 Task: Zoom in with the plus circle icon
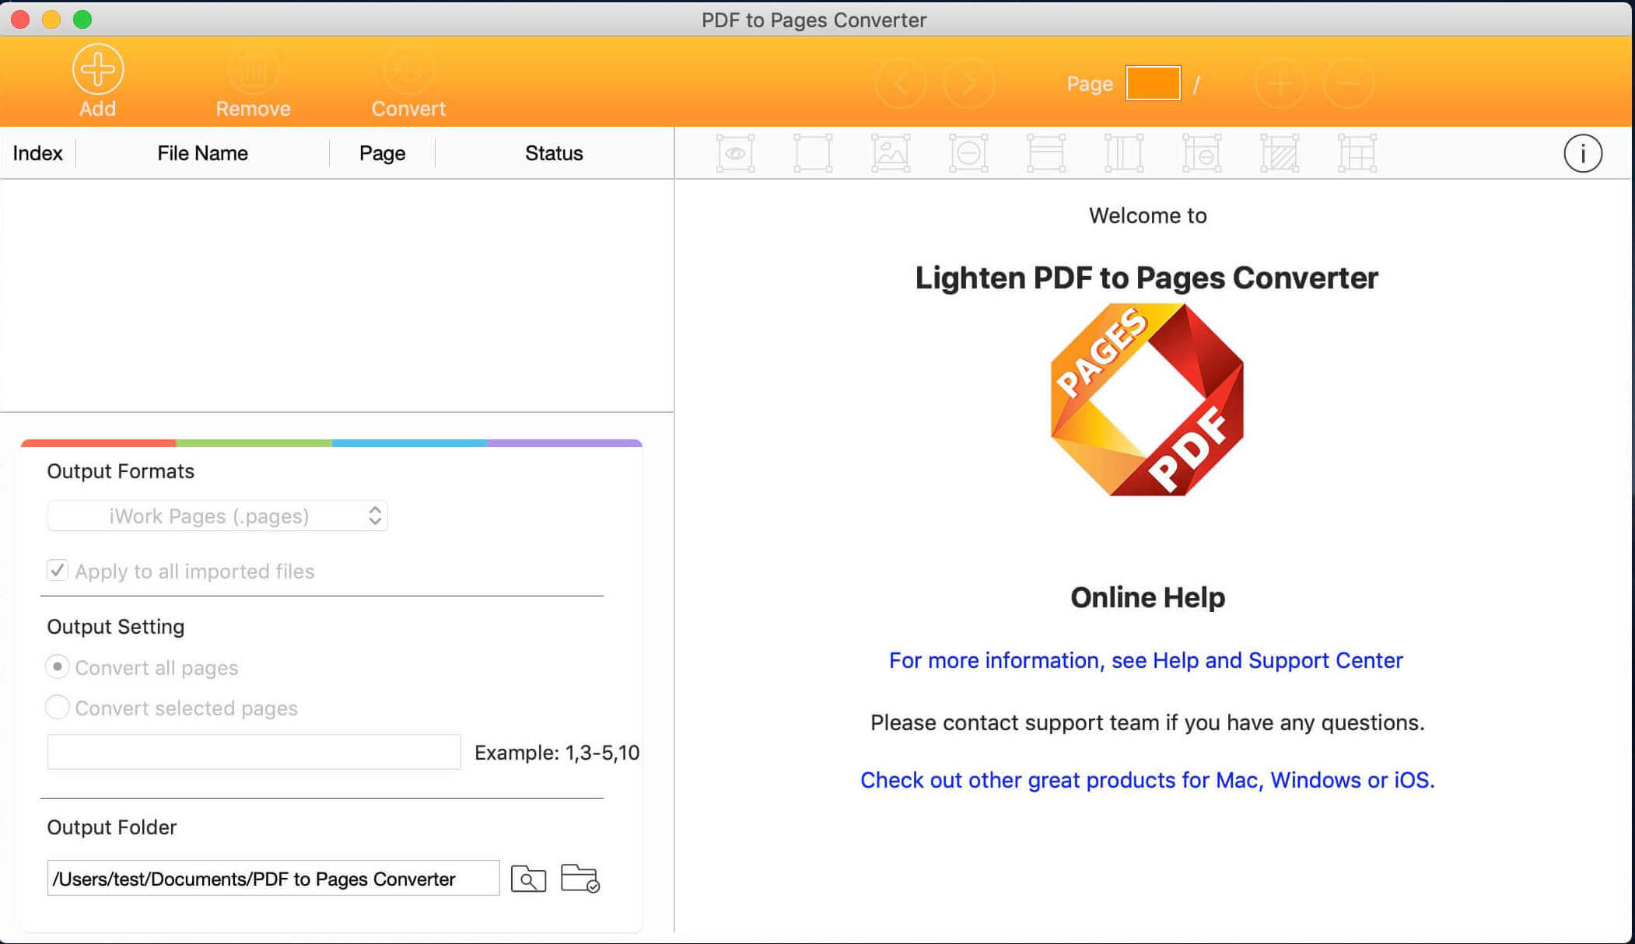point(1280,82)
